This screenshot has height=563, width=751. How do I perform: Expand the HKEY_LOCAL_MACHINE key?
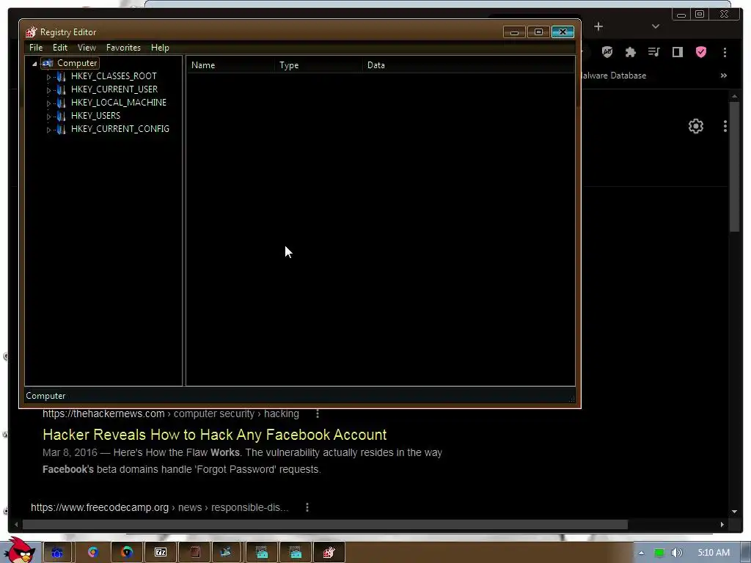pyautogui.click(x=48, y=103)
